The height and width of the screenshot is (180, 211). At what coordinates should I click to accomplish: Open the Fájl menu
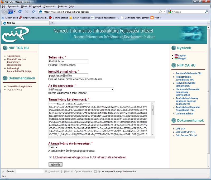(x=4, y=6)
